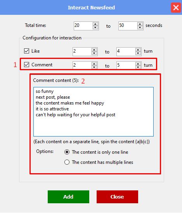Toggle the Comment checkbox
Image resolution: width=182 pixels, height=213 pixels.
tap(26, 65)
